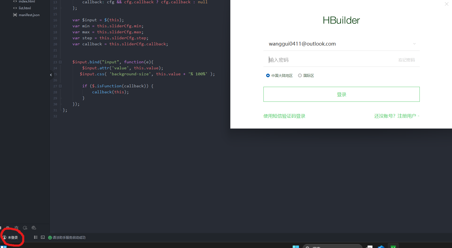Open manifest.json in the project tree

pyautogui.click(x=29, y=15)
